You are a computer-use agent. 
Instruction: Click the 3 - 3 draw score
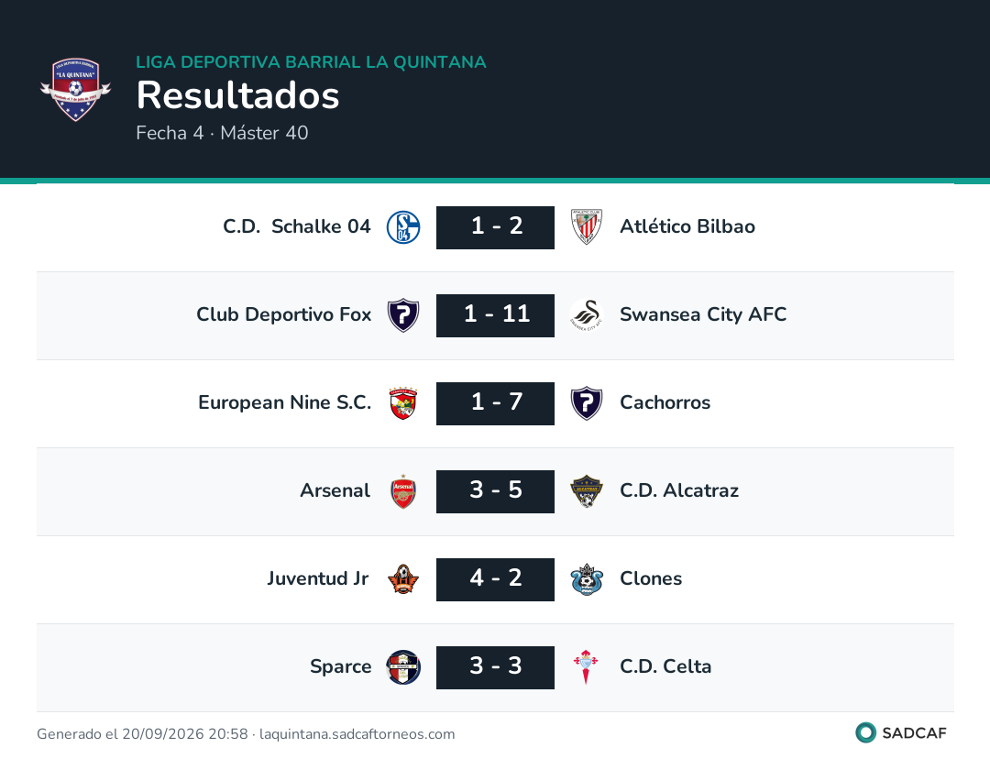pyautogui.click(x=496, y=667)
